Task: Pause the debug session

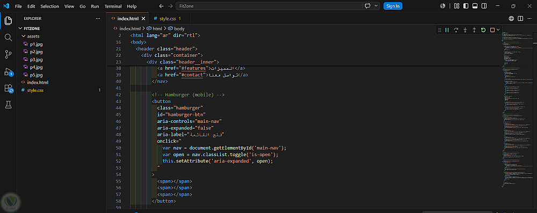Action: point(447,30)
